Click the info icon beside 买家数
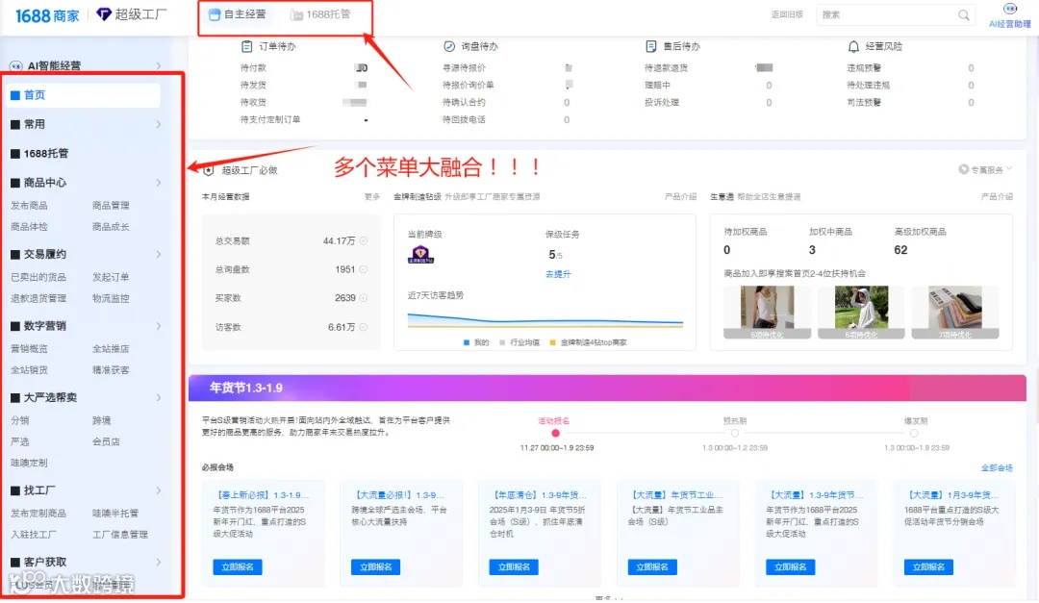 tap(363, 298)
